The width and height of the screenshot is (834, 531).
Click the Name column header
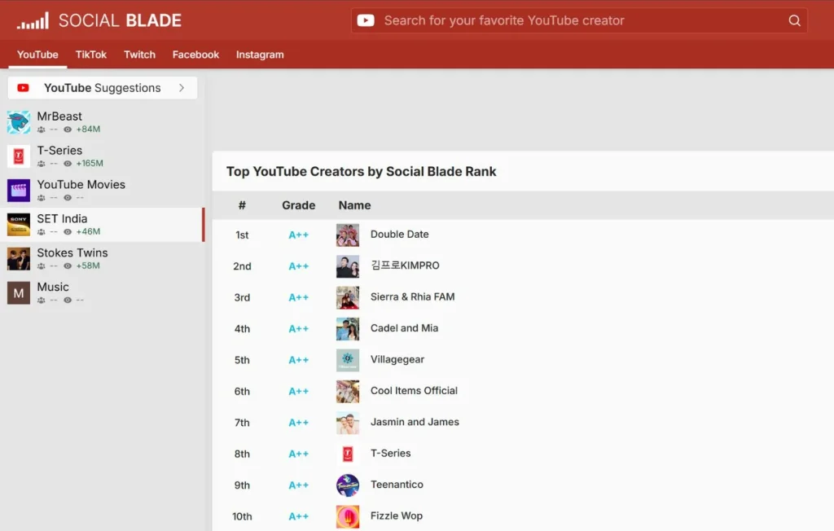355,205
